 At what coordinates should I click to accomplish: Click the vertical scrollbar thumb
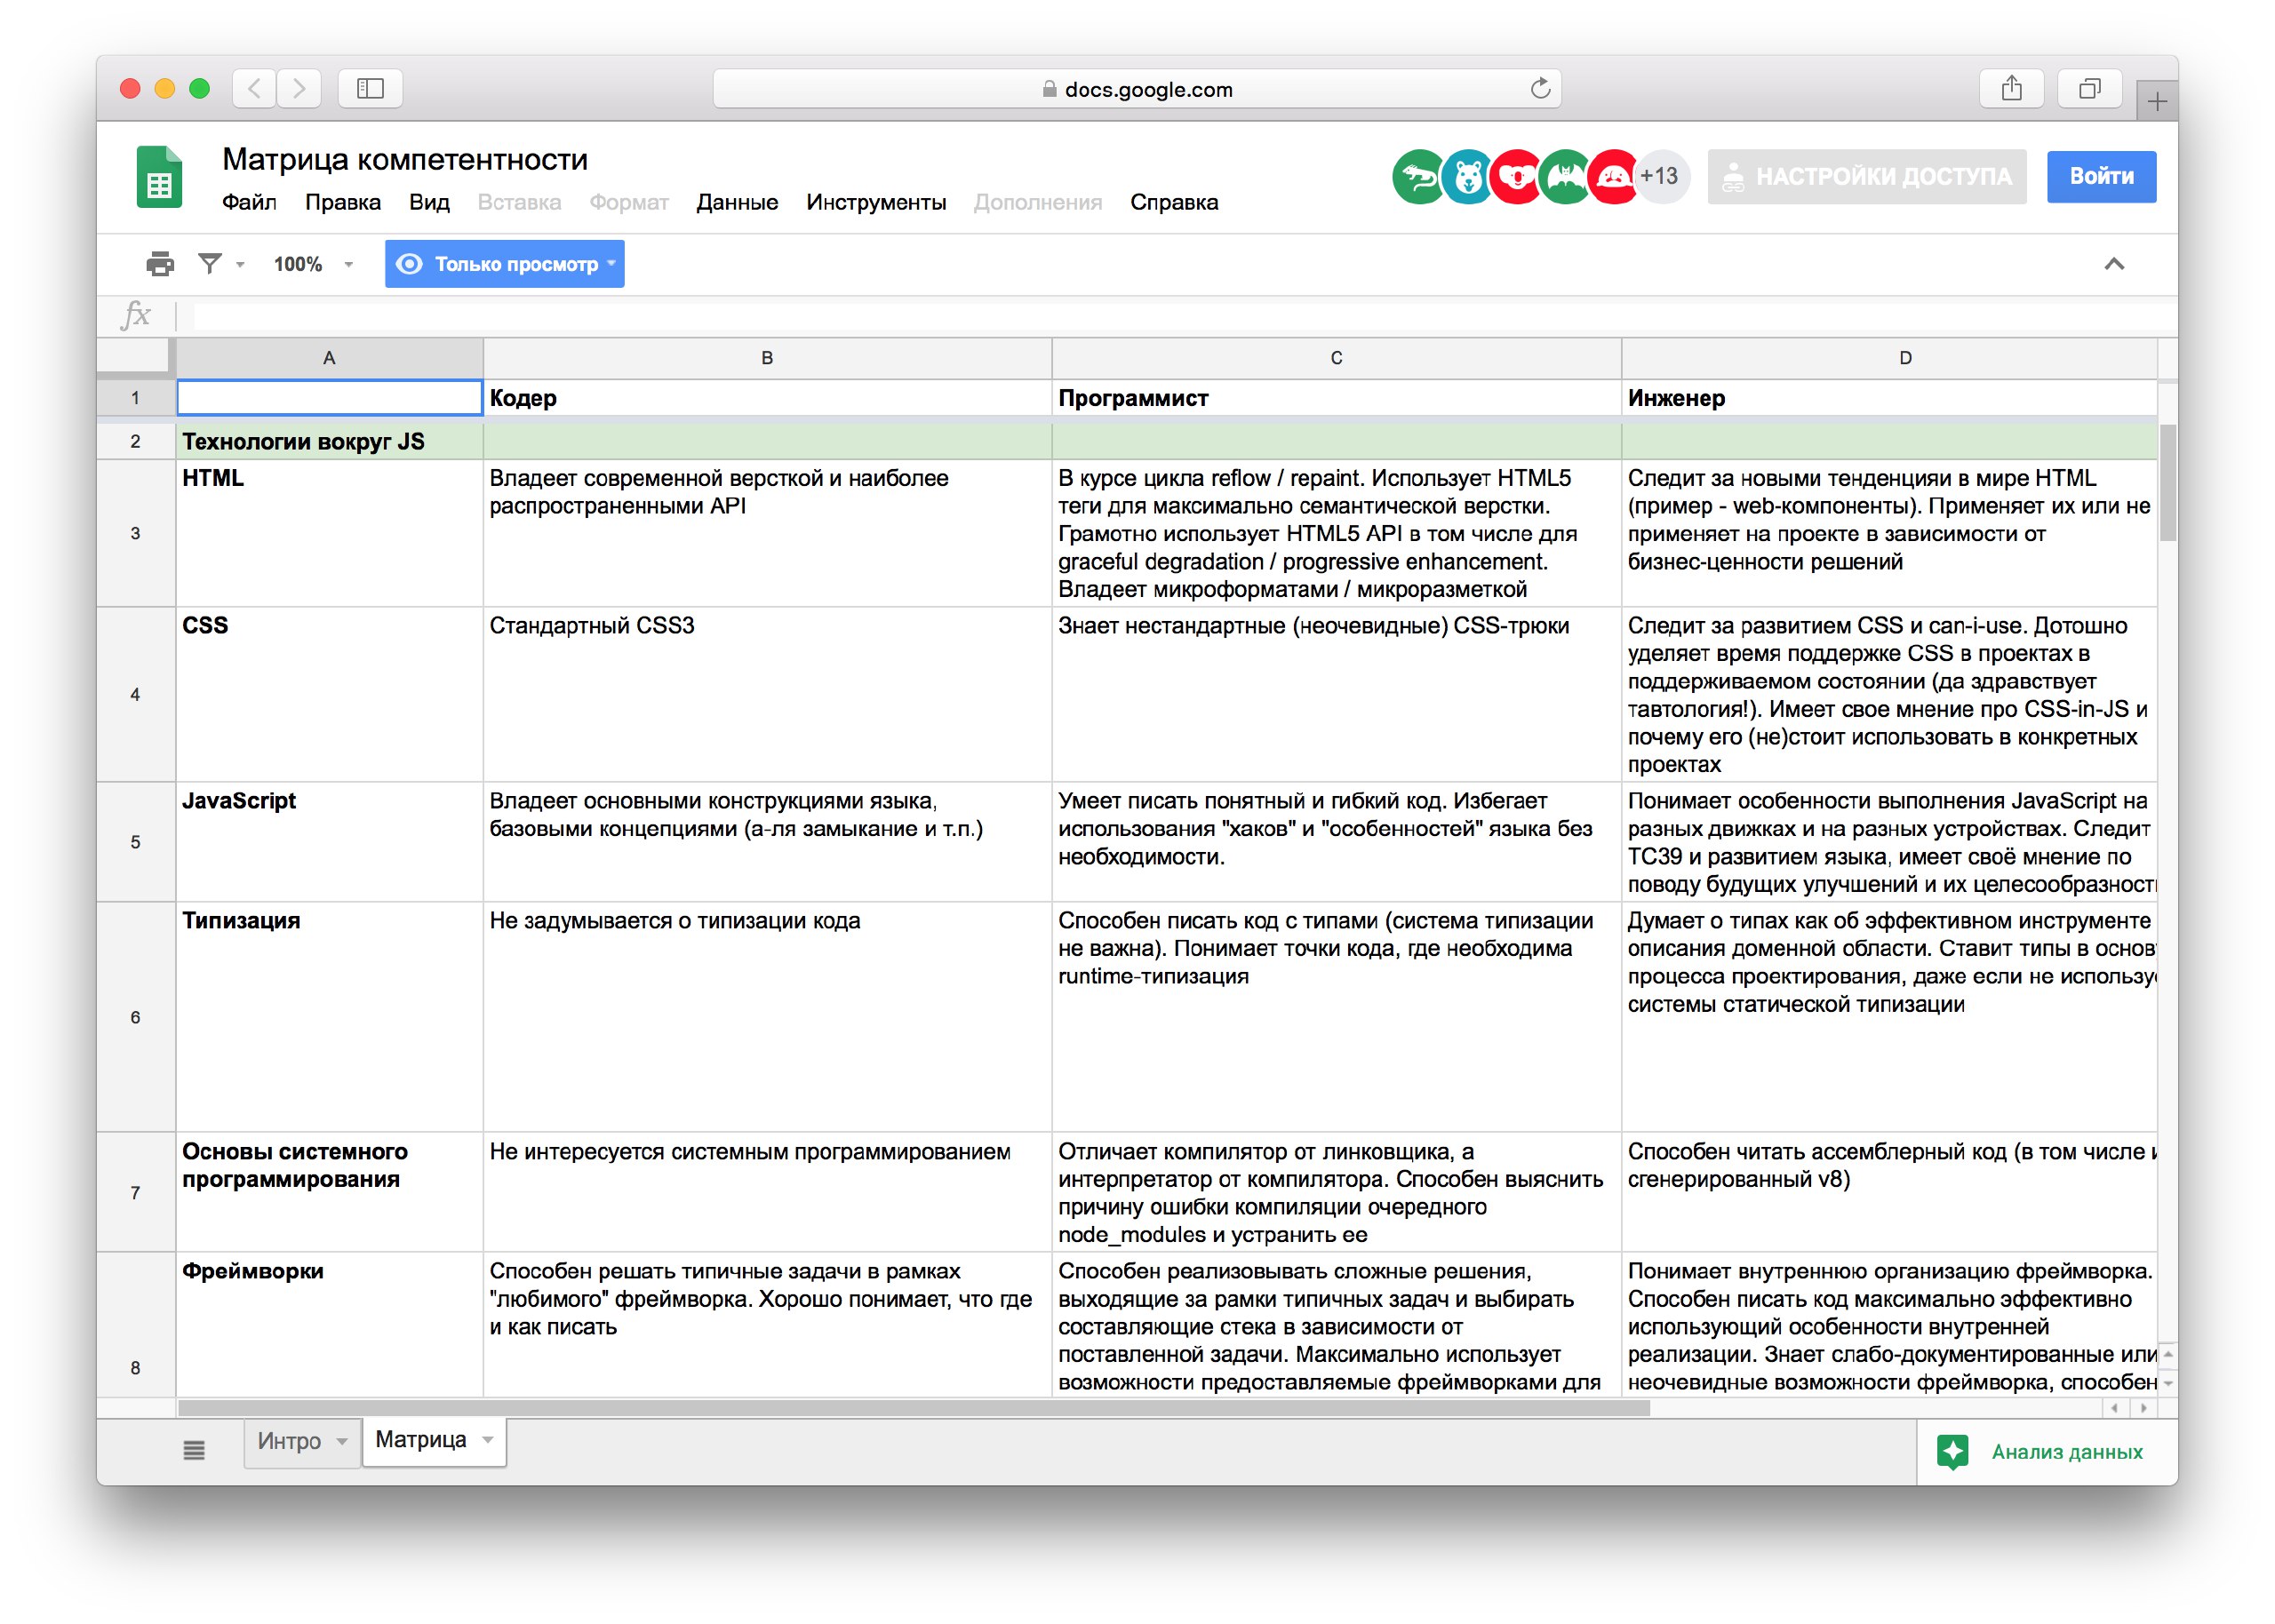pos(2167,482)
